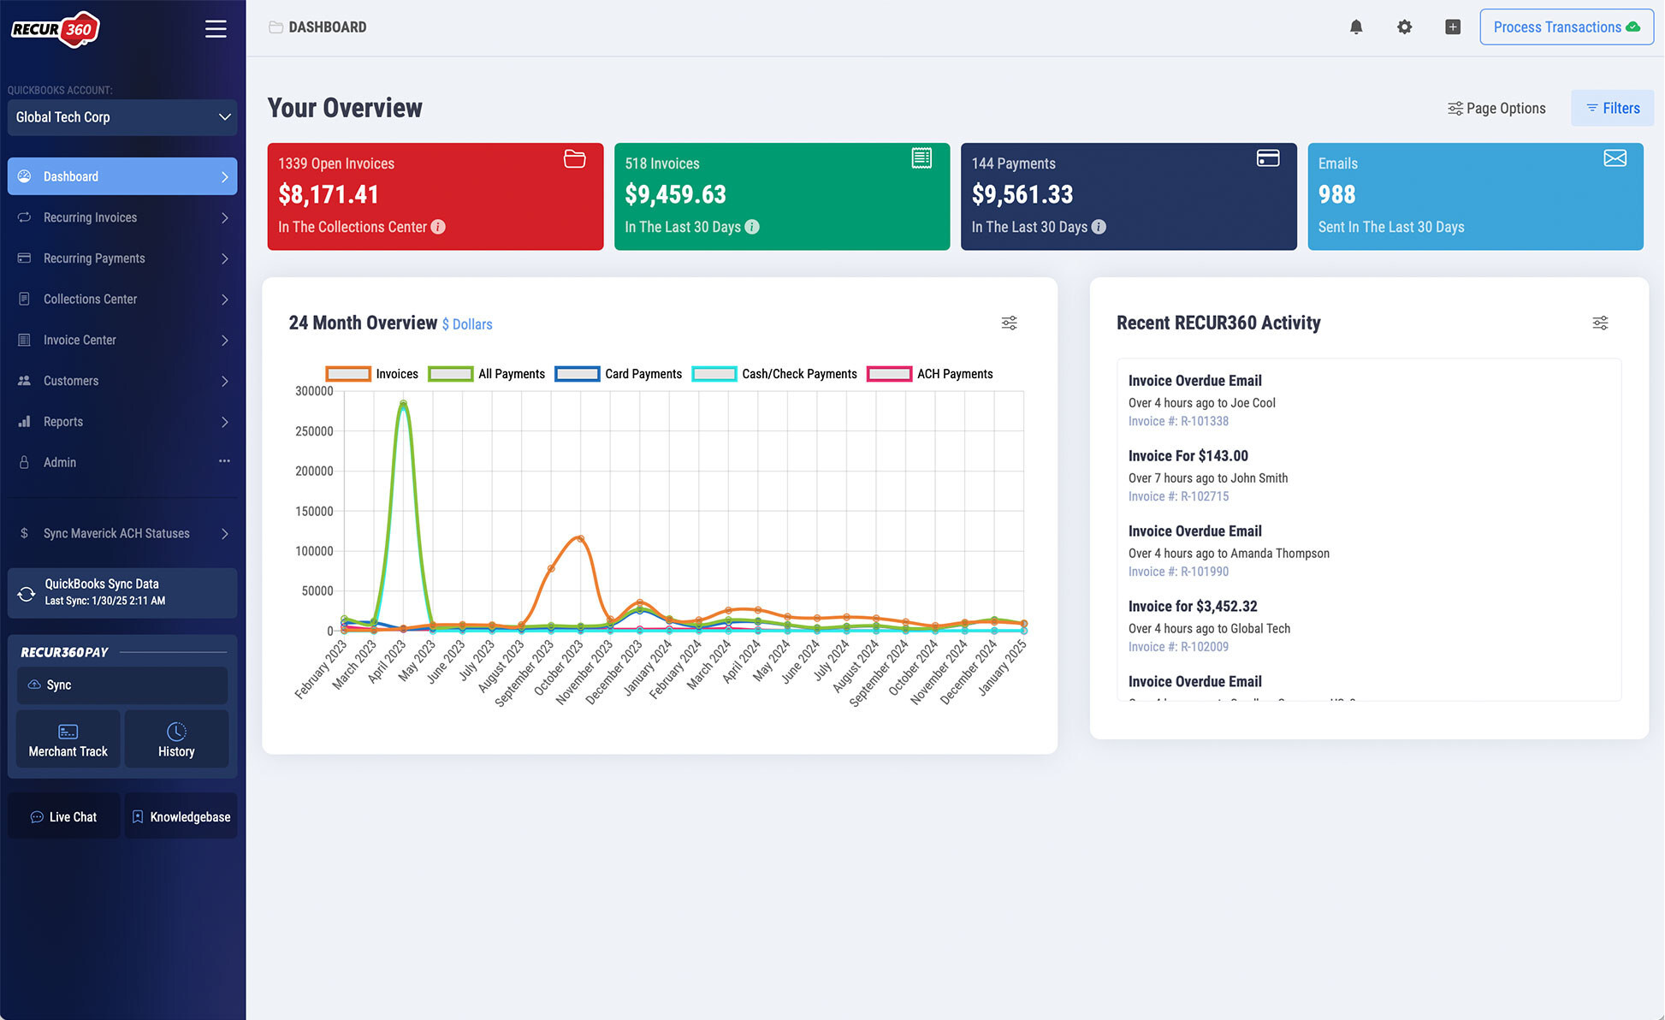Click the Collections Center document icon
The width and height of the screenshot is (1665, 1020).
pos(25,299)
